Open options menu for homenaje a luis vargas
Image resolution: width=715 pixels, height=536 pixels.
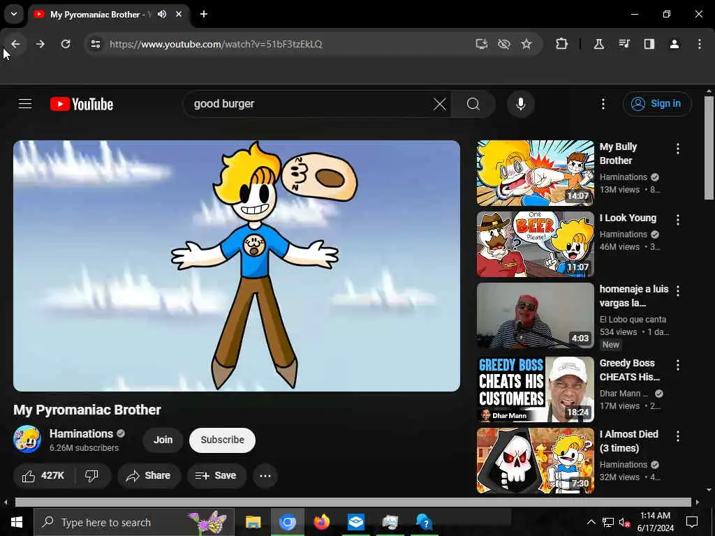coord(678,291)
